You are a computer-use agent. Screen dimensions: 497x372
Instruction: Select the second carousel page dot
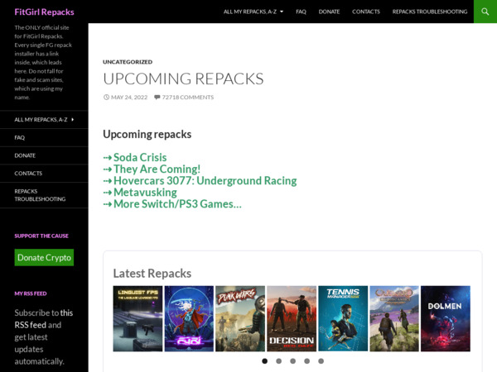click(278, 361)
